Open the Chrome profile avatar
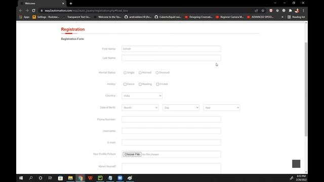The height and width of the screenshot is (182, 324). (297, 11)
